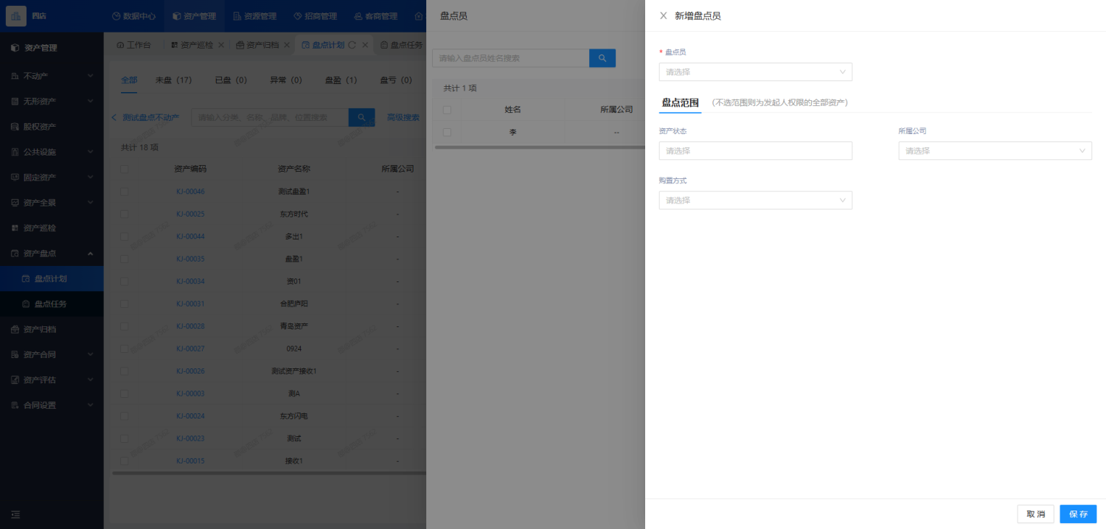Click the 资产状态 select field

click(x=755, y=151)
